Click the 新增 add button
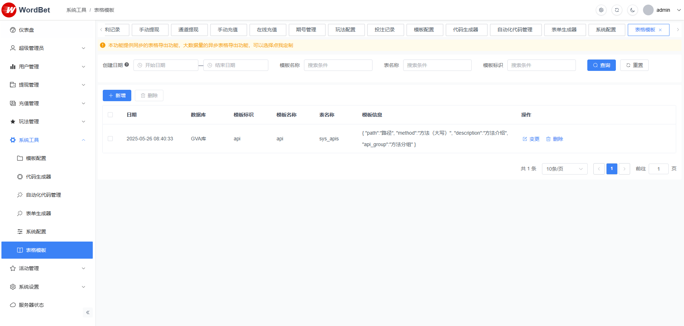This screenshot has width=684, height=326. (117, 95)
